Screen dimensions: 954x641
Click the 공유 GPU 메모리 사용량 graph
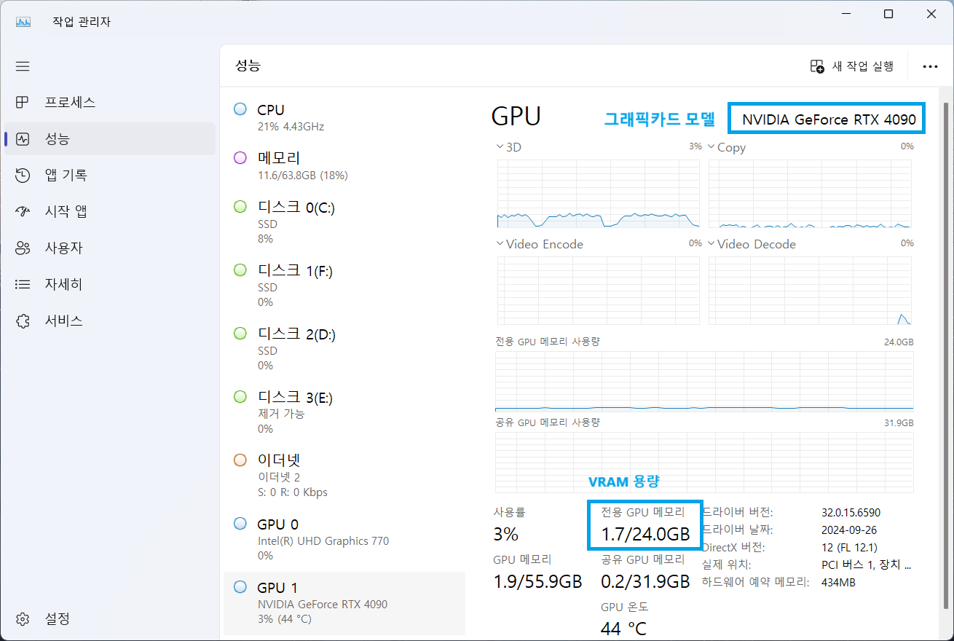pos(704,463)
